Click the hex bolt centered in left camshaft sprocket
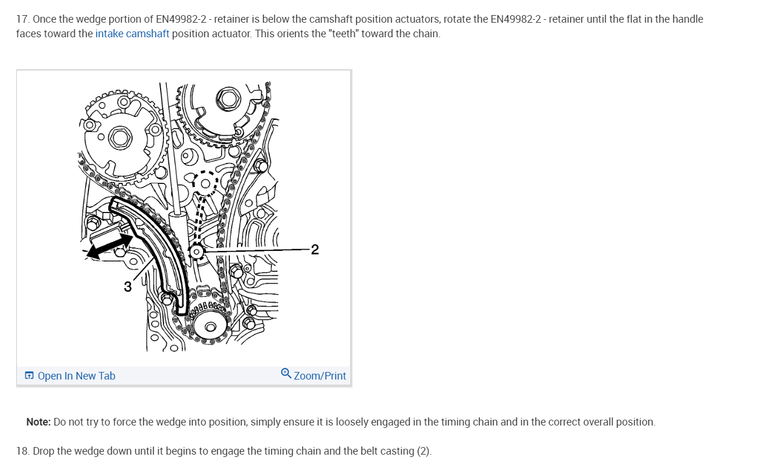The image size is (770, 475). pyautogui.click(x=120, y=138)
